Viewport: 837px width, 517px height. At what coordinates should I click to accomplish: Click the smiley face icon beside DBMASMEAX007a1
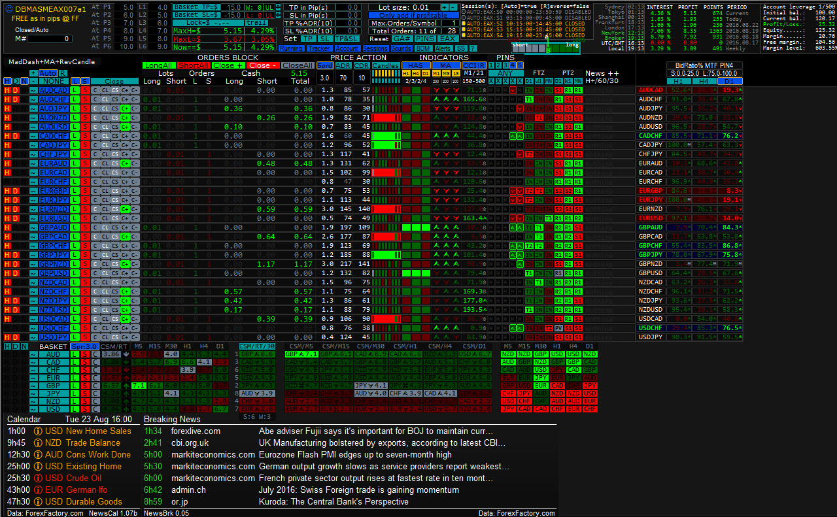pyautogui.click(x=9, y=9)
